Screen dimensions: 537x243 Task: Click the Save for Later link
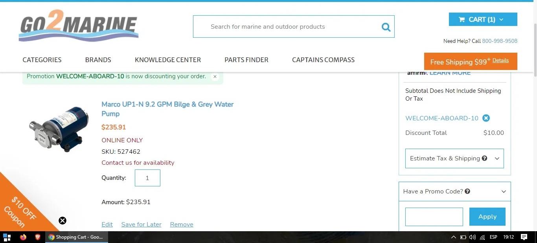pyautogui.click(x=141, y=225)
